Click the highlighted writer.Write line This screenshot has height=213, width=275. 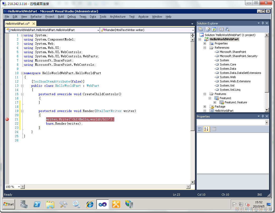(x=80, y=119)
